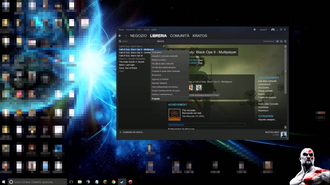Open Steam Big Picture controller icon

[273, 30]
